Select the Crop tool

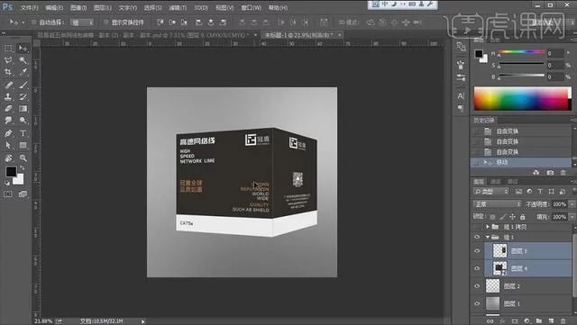coord(8,72)
